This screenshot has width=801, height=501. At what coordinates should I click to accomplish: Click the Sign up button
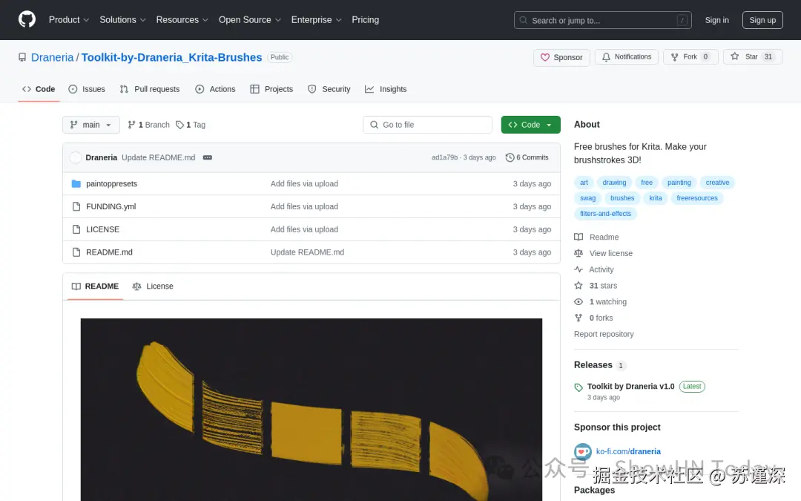click(x=762, y=21)
